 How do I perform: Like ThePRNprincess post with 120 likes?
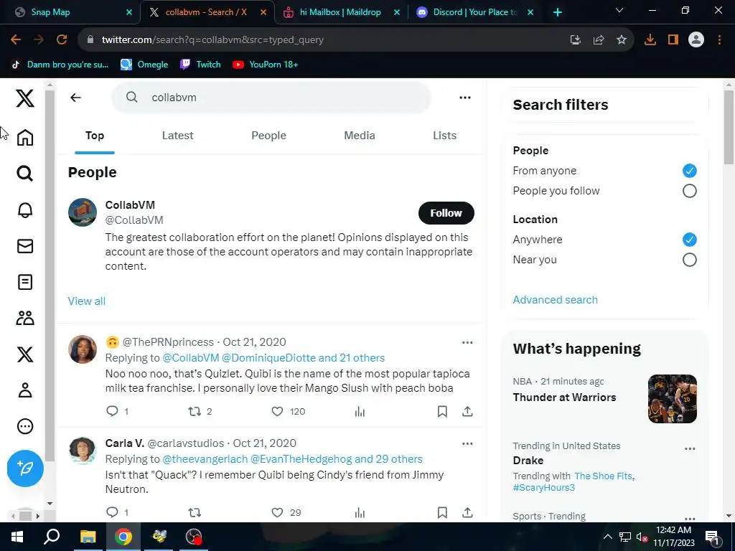point(278,411)
